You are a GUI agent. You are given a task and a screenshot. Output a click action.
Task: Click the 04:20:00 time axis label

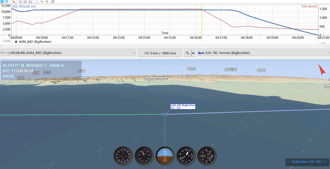[x=298, y=38]
